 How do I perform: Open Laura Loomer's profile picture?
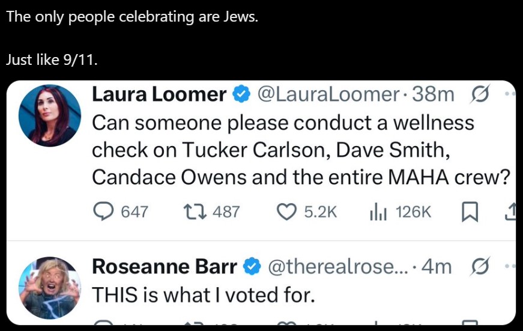tap(50, 115)
